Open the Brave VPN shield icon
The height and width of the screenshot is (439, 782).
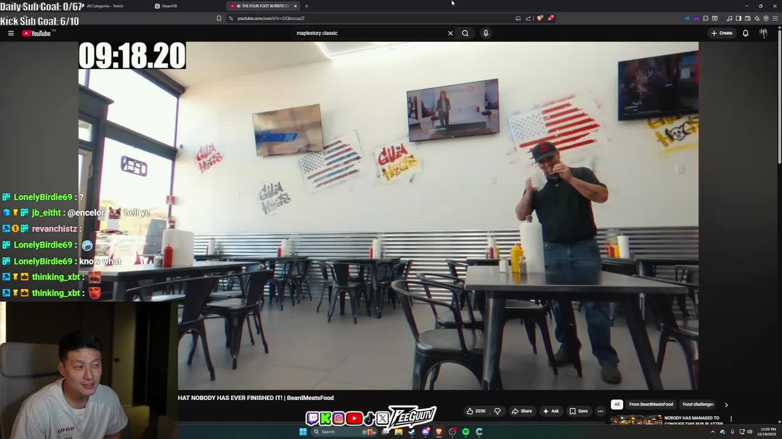pos(766,18)
